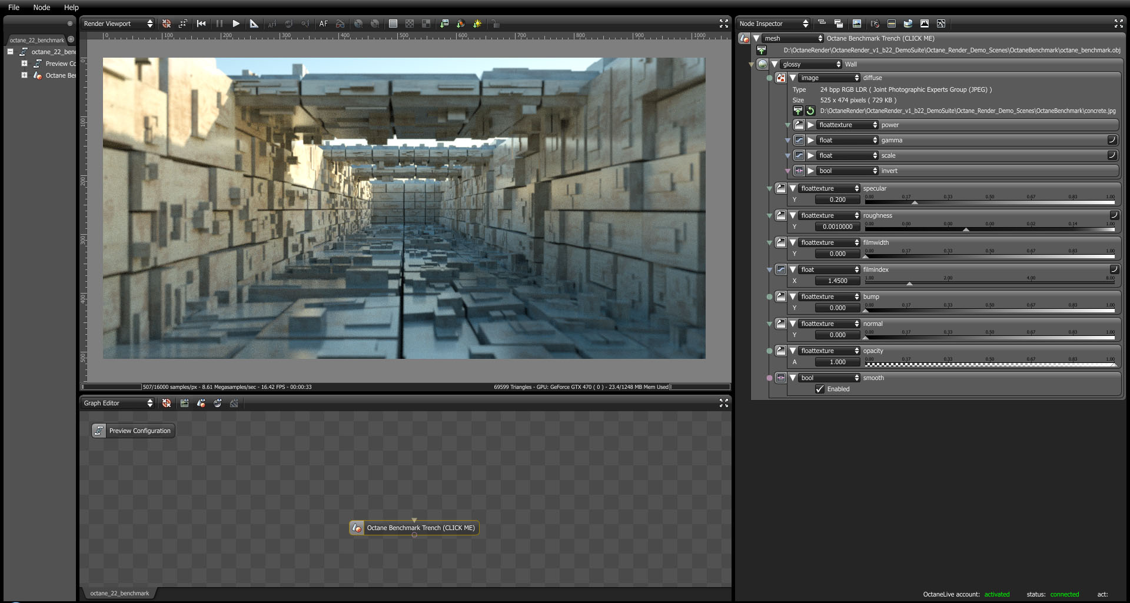Click the save render image icon
The height and width of the screenshot is (603, 1130).
click(444, 24)
